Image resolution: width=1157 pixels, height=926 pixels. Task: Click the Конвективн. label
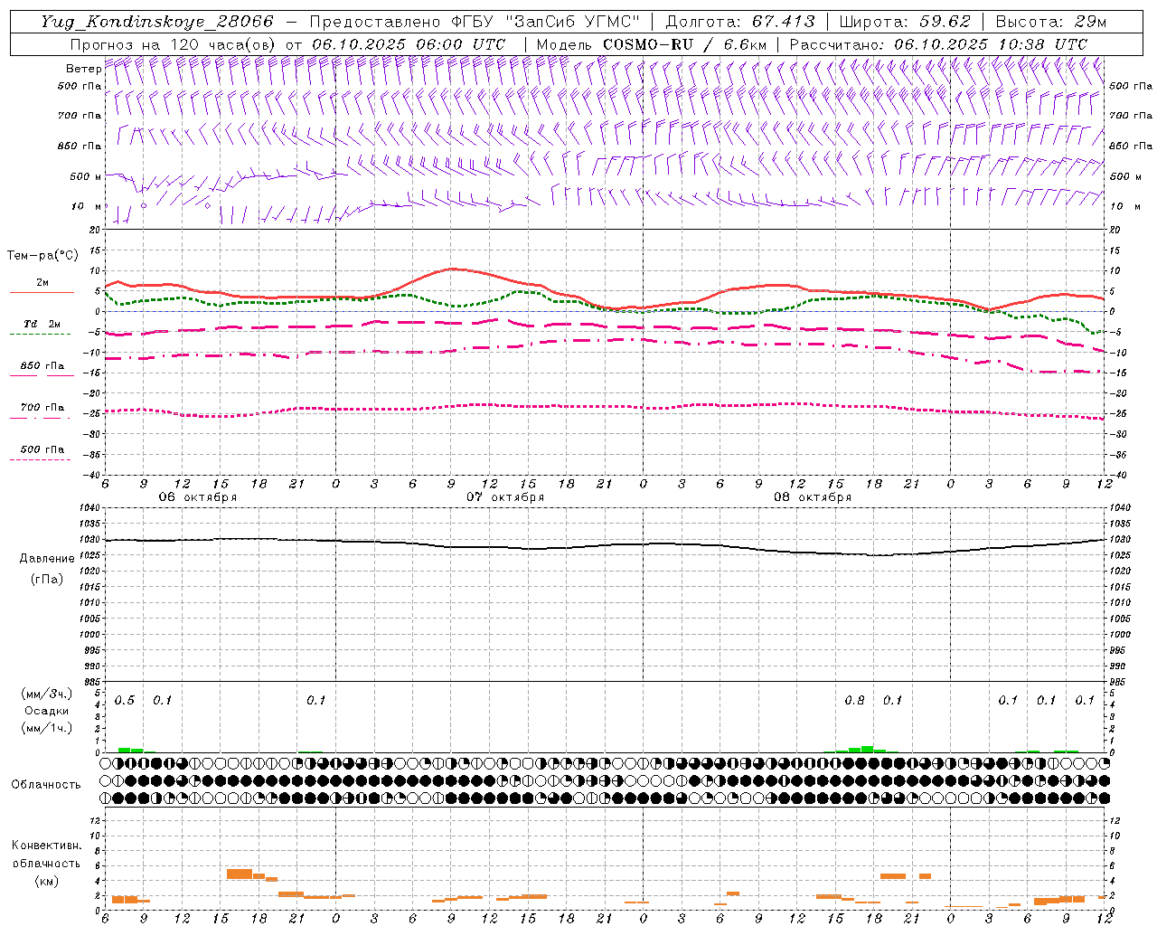[46, 846]
